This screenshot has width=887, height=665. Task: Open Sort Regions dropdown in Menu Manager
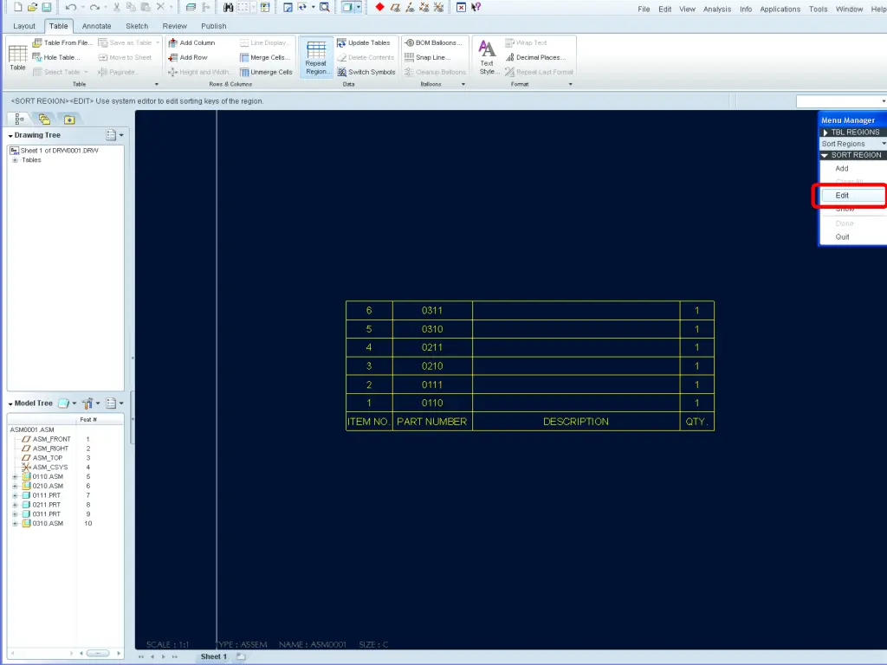[853, 144]
